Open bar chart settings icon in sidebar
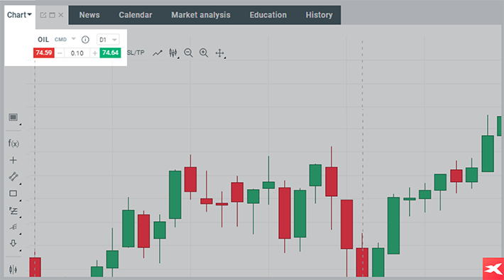Viewport: 504px width, 280px height. (x=13, y=269)
